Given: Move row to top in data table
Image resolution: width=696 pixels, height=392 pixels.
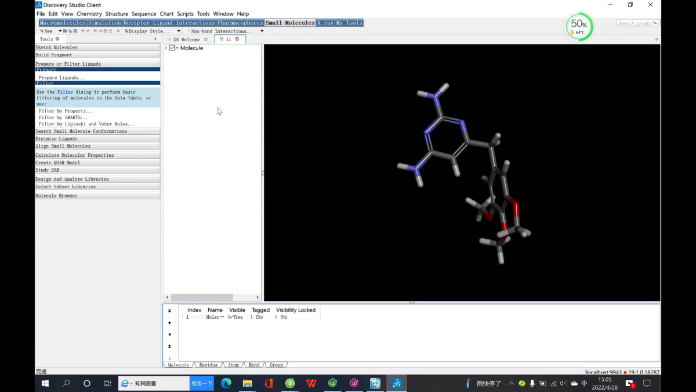Looking at the screenshot, I should click(x=169, y=311).
